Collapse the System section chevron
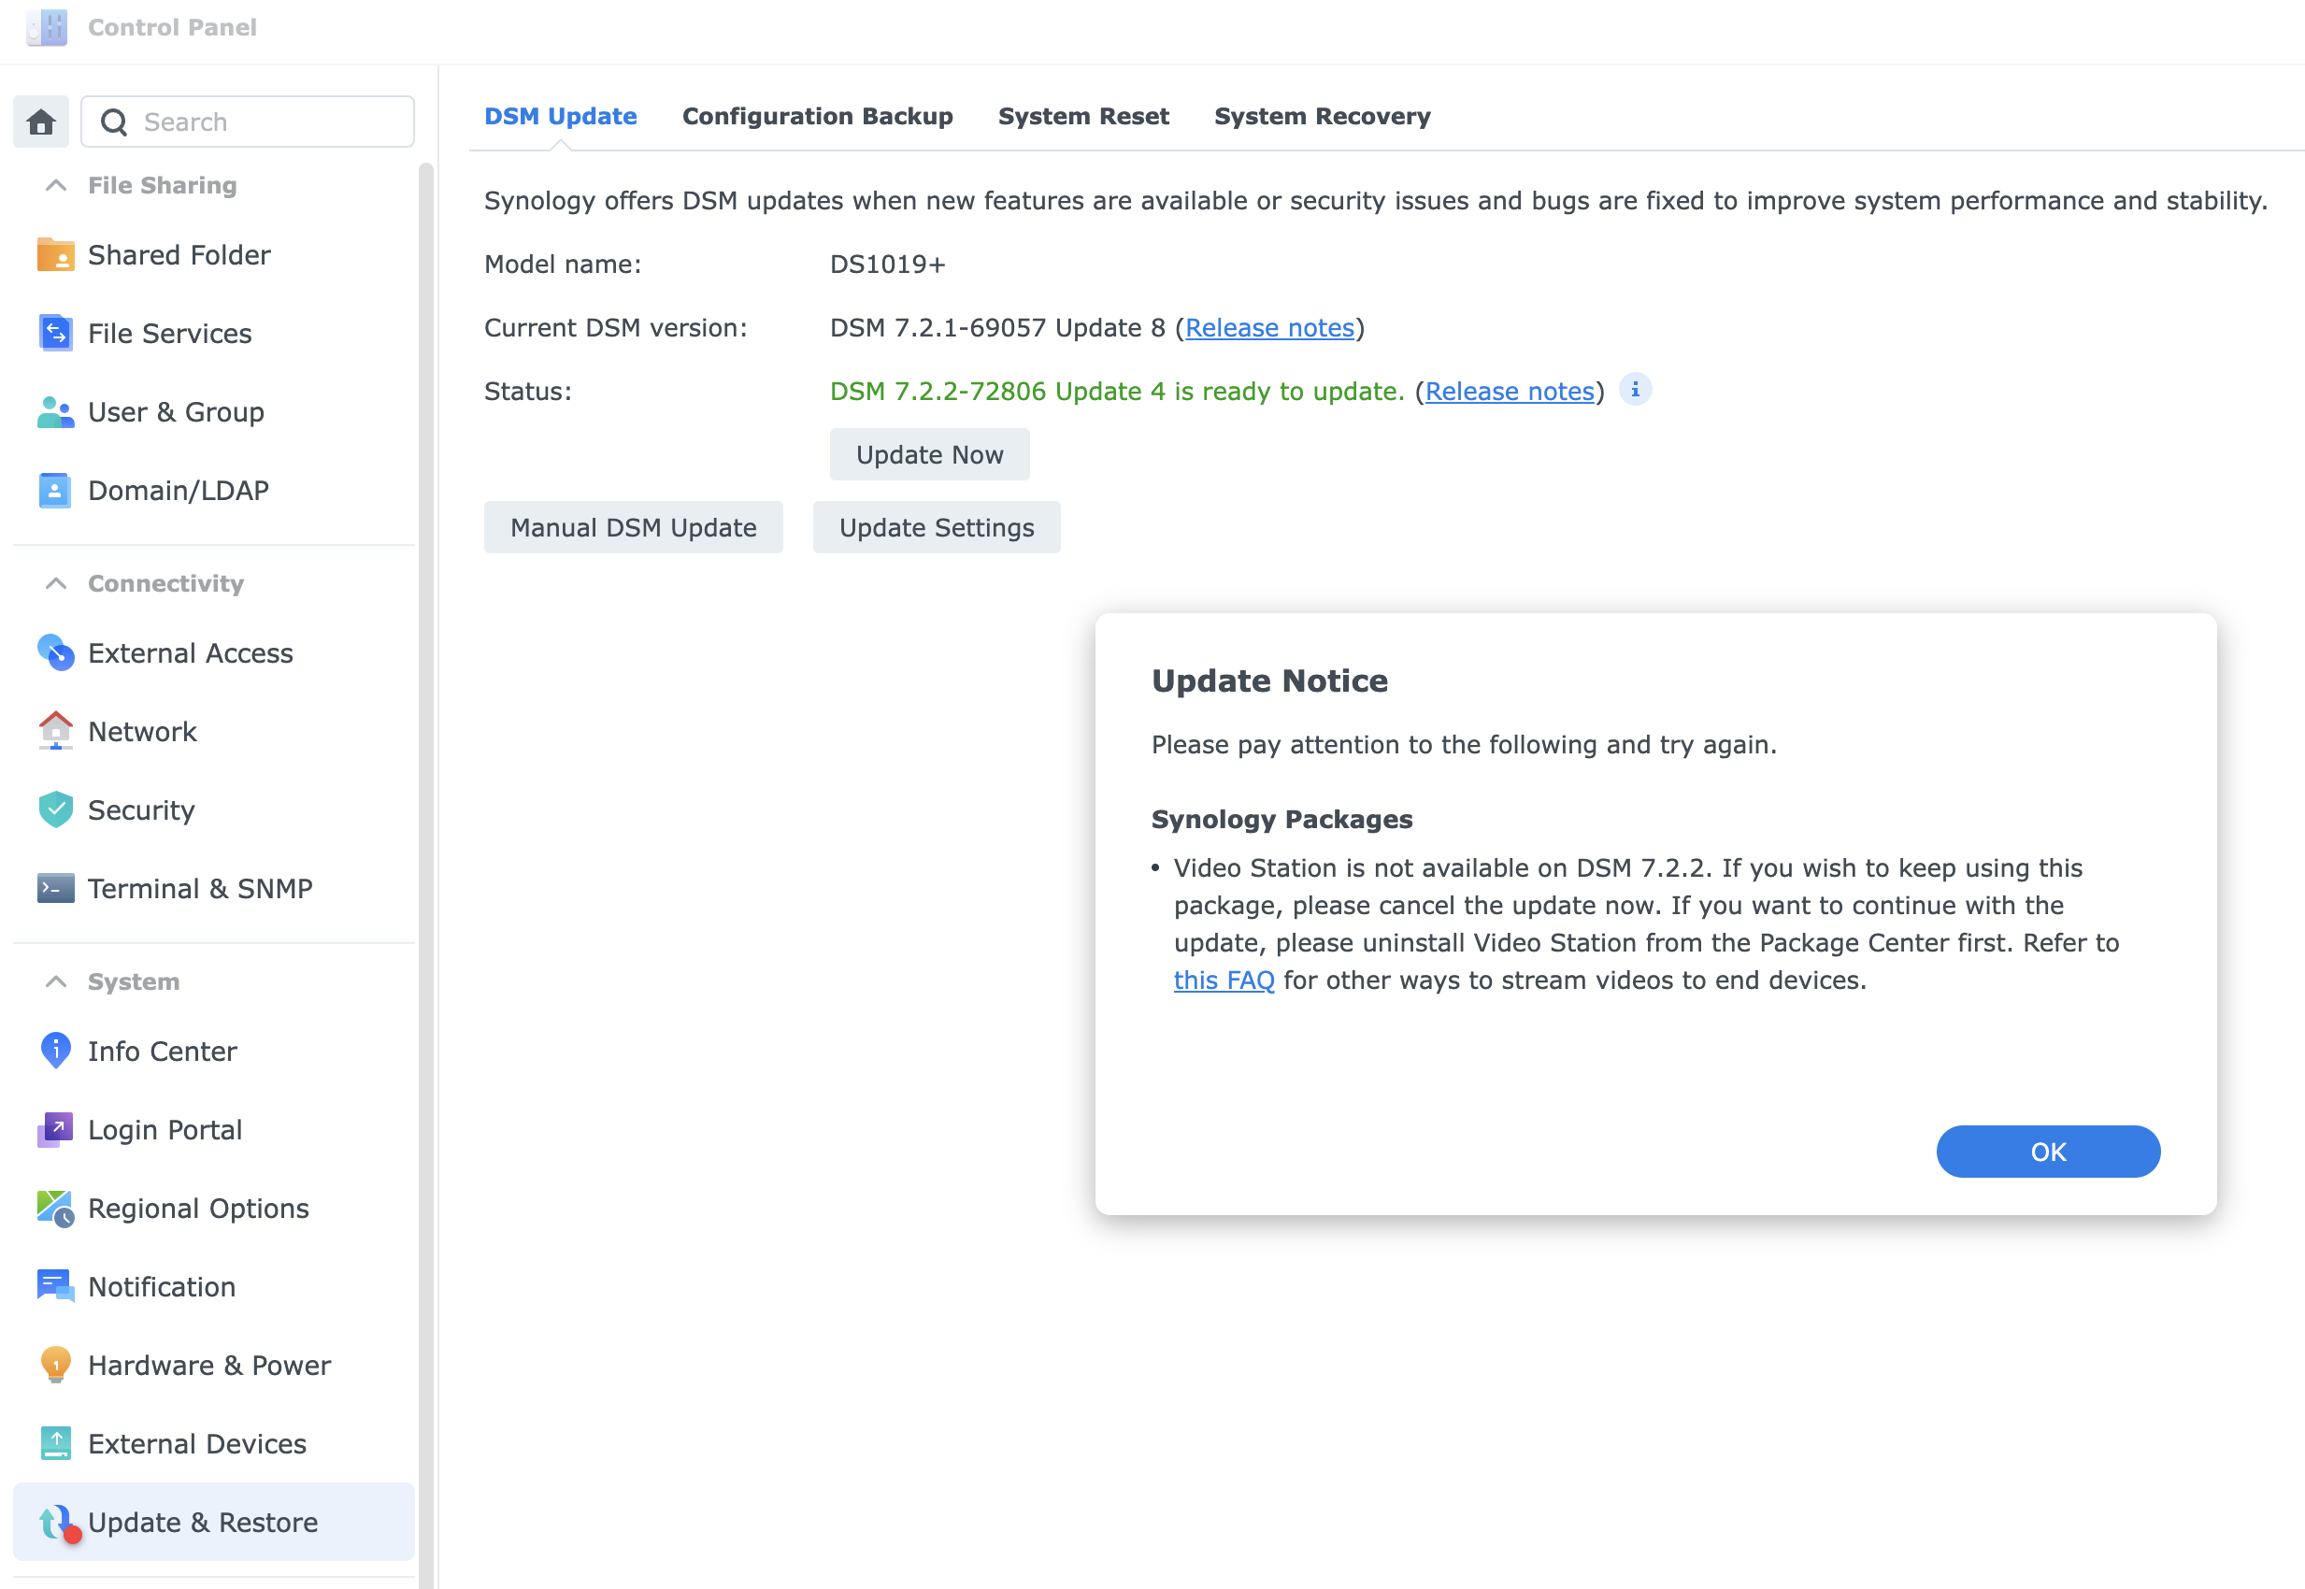 pos(57,981)
